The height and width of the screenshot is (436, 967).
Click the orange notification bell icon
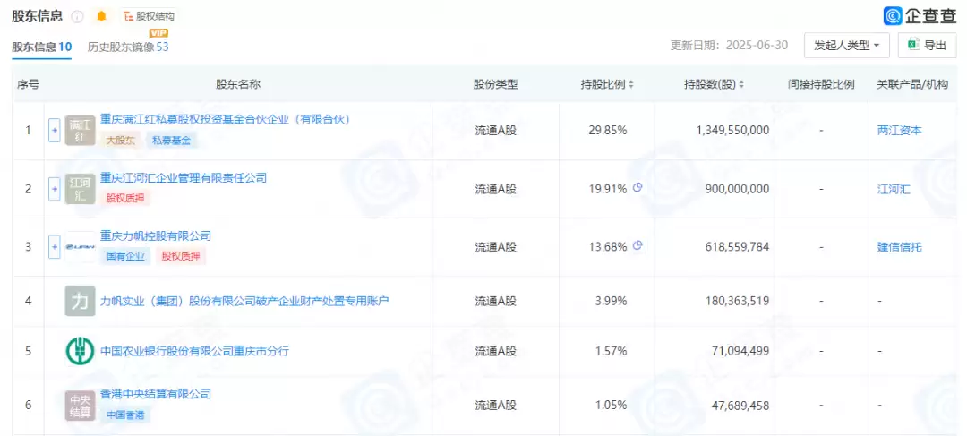point(101,16)
